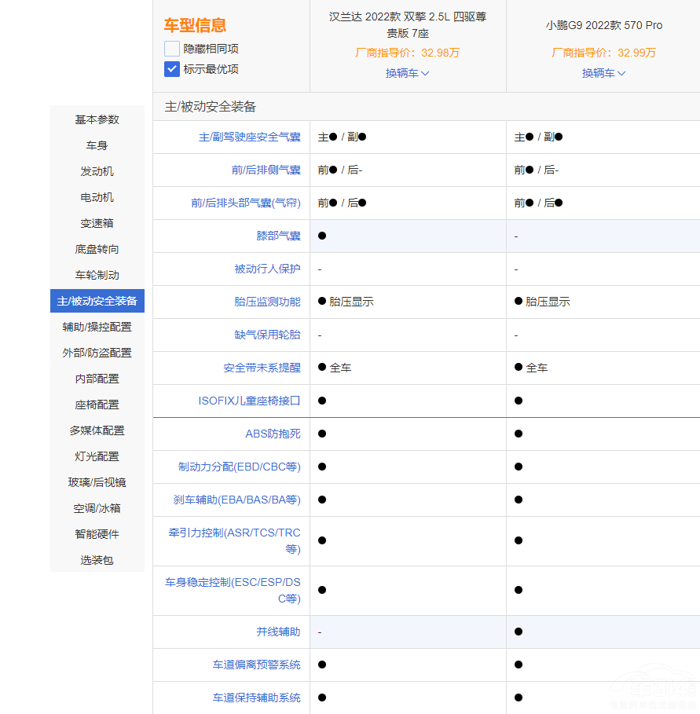The image size is (700, 714).
Task: Select 车身 in sidebar
Action: pos(97,145)
